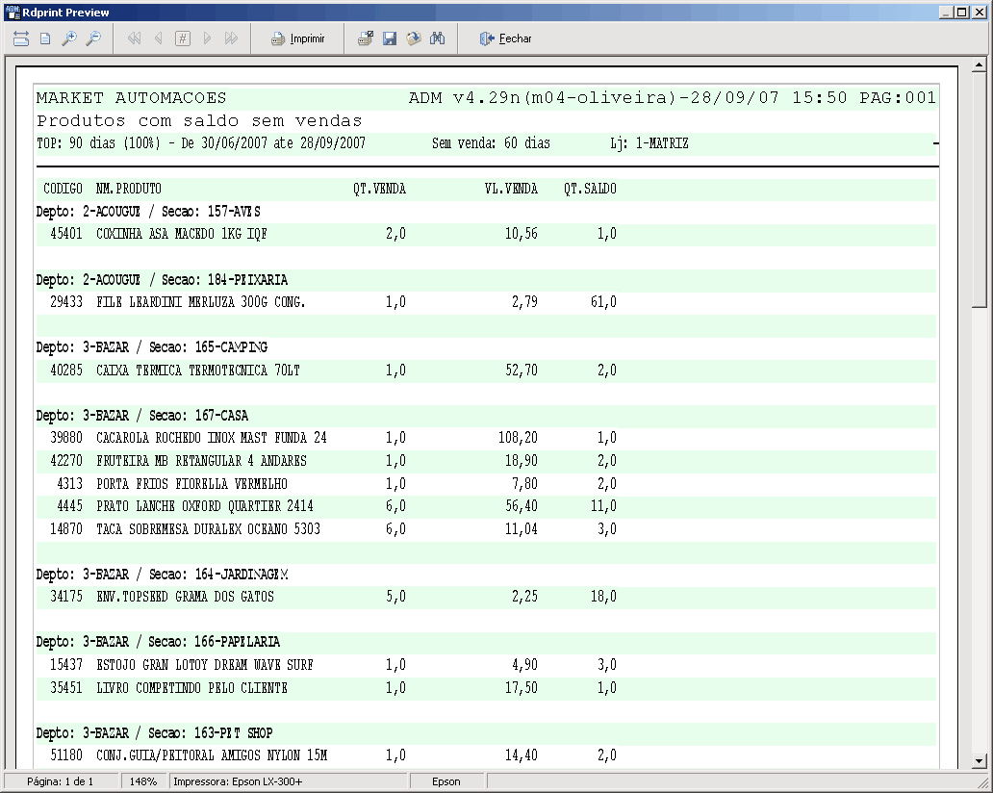Save the report with the floppy disk icon
Screen dimensions: 993x793
pyautogui.click(x=390, y=38)
